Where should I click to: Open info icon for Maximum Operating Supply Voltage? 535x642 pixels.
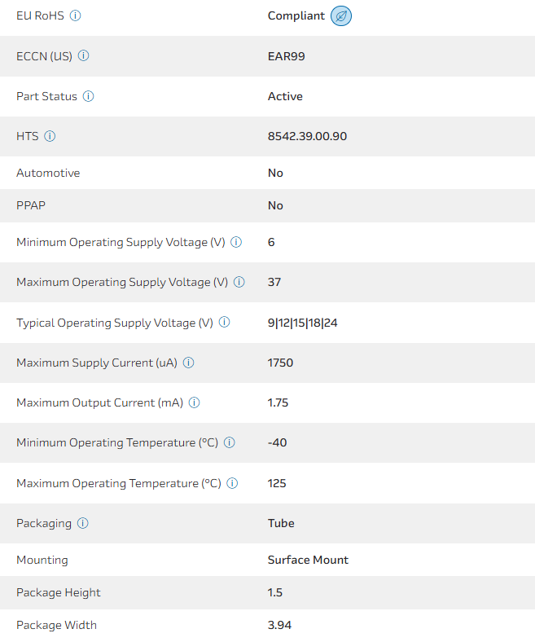[x=239, y=282]
